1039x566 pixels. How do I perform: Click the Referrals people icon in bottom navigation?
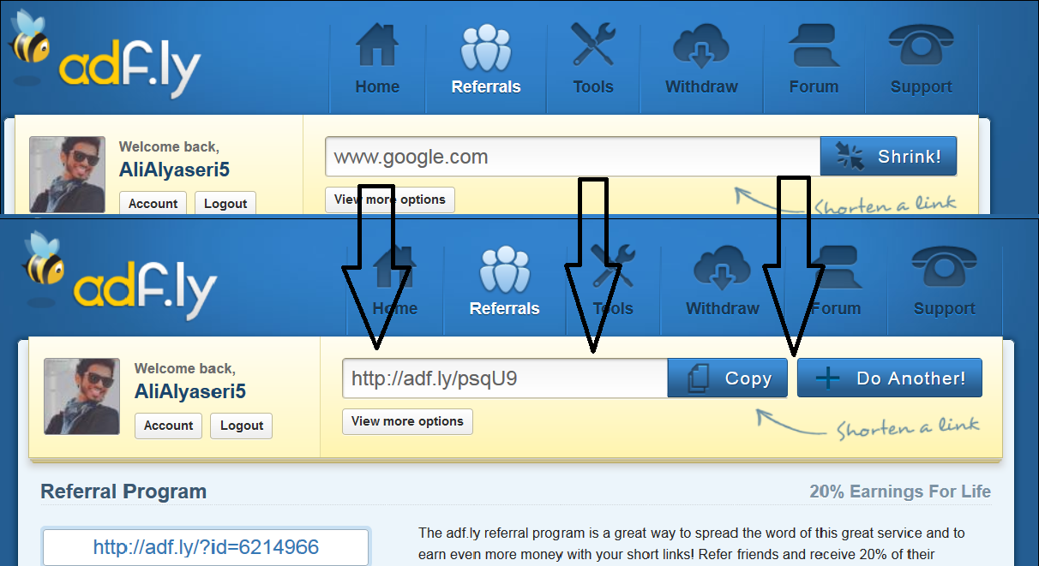pos(505,269)
